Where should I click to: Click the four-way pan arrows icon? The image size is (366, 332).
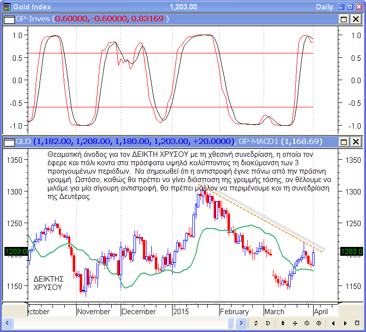295,323
